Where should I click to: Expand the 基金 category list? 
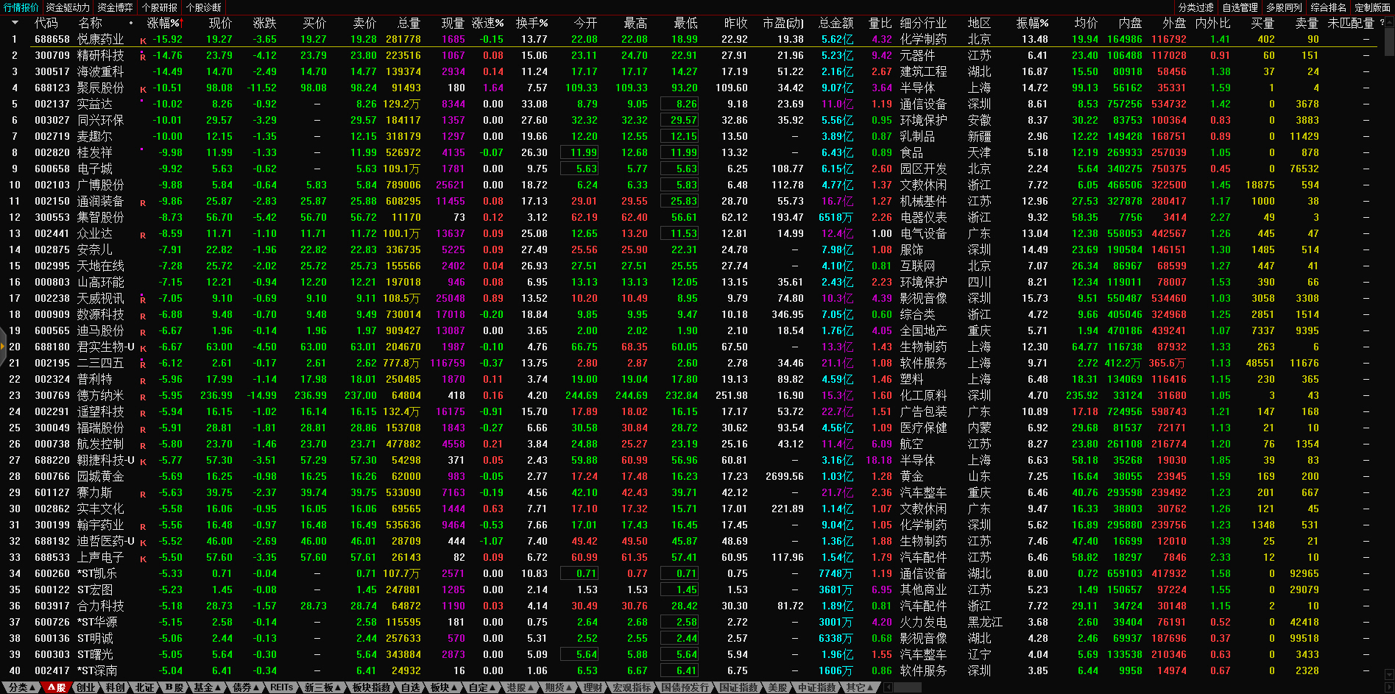point(206,687)
